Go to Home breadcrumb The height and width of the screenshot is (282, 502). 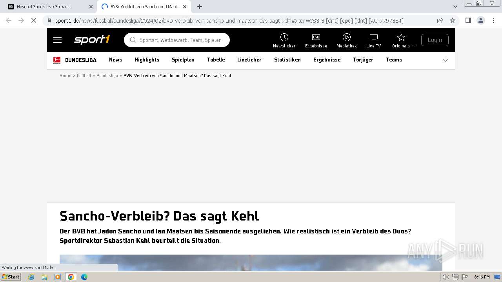(65, 76)
